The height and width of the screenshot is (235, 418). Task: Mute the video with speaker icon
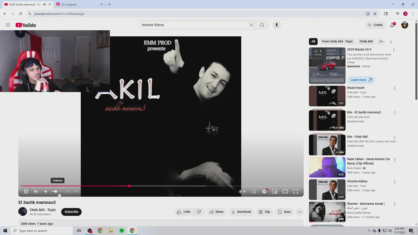click(x=46, y=192)
